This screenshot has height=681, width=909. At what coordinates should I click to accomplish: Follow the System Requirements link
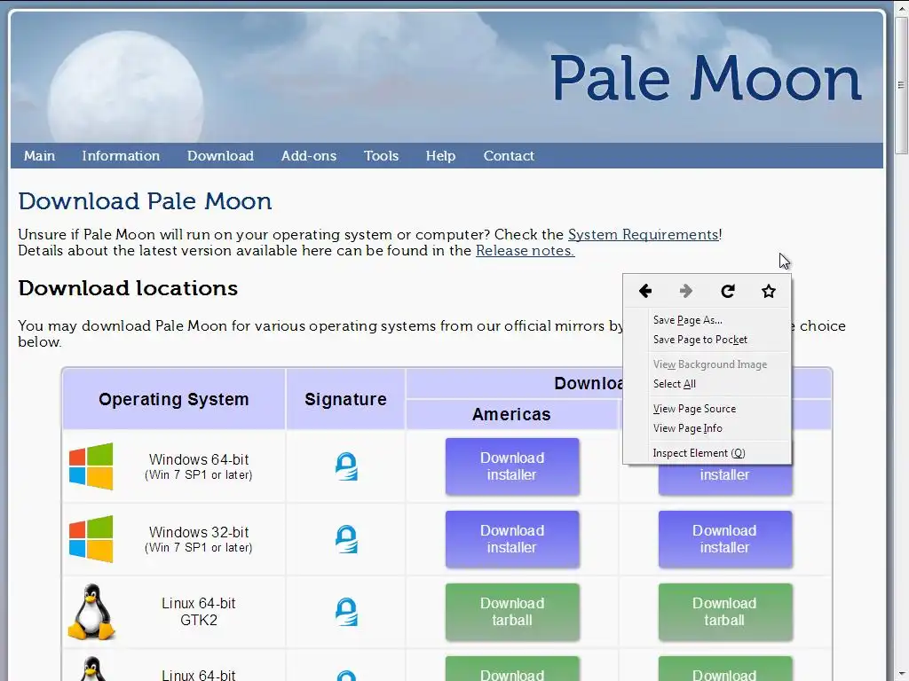pyautogui.click(x=643, y=234)
